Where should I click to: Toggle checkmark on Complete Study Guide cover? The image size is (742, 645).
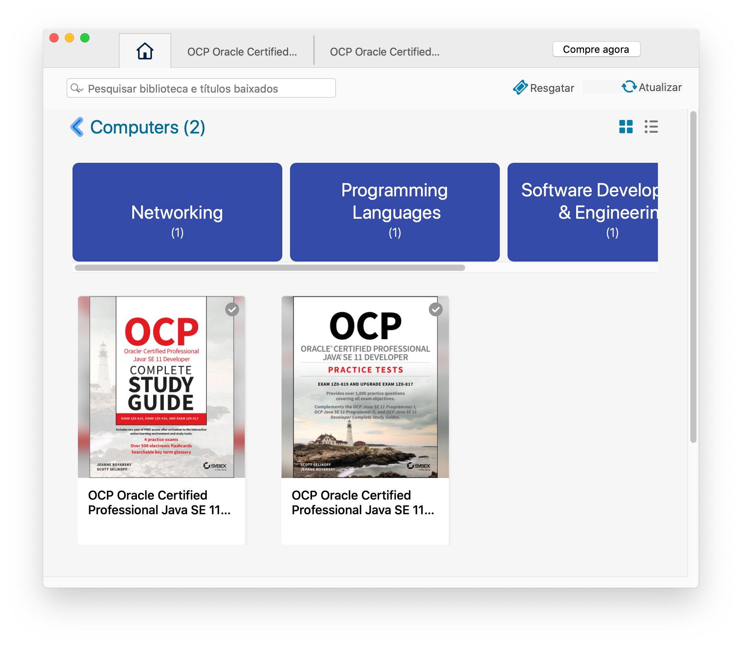point(232,309)
